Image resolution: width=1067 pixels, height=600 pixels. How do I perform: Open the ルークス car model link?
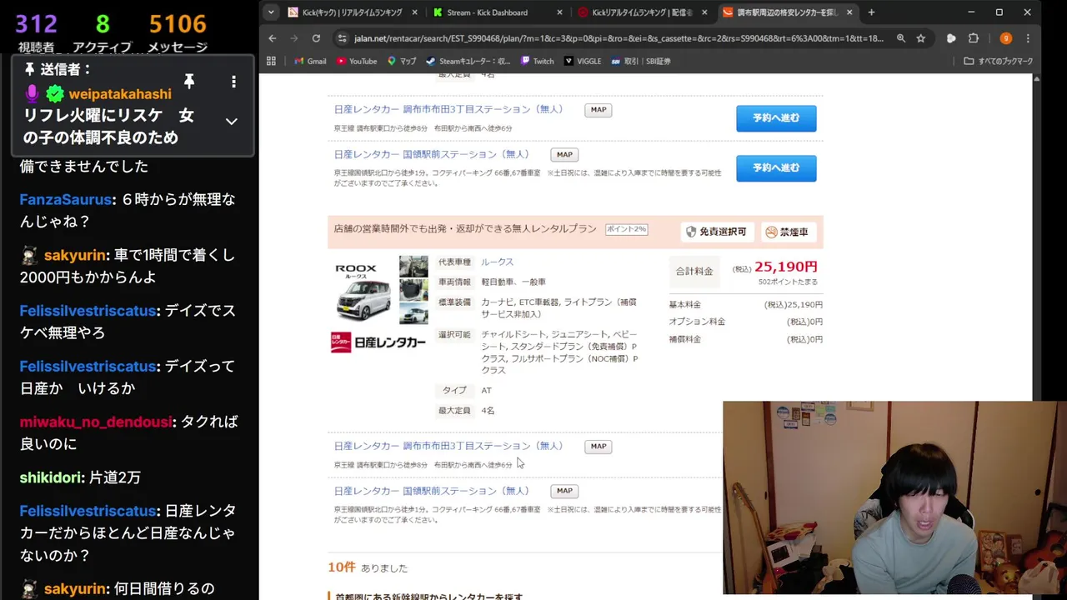tap(497, 262)
